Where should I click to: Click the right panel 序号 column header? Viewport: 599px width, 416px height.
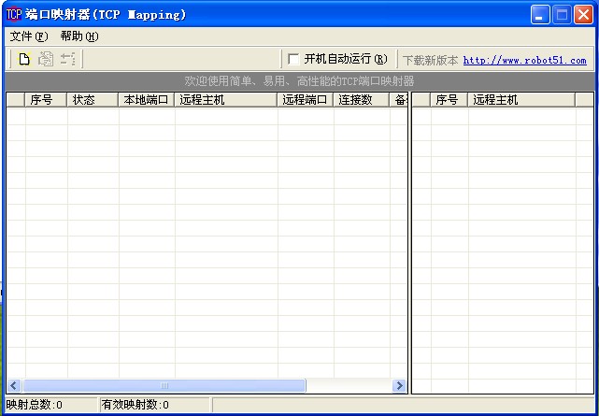click(447, 100)
